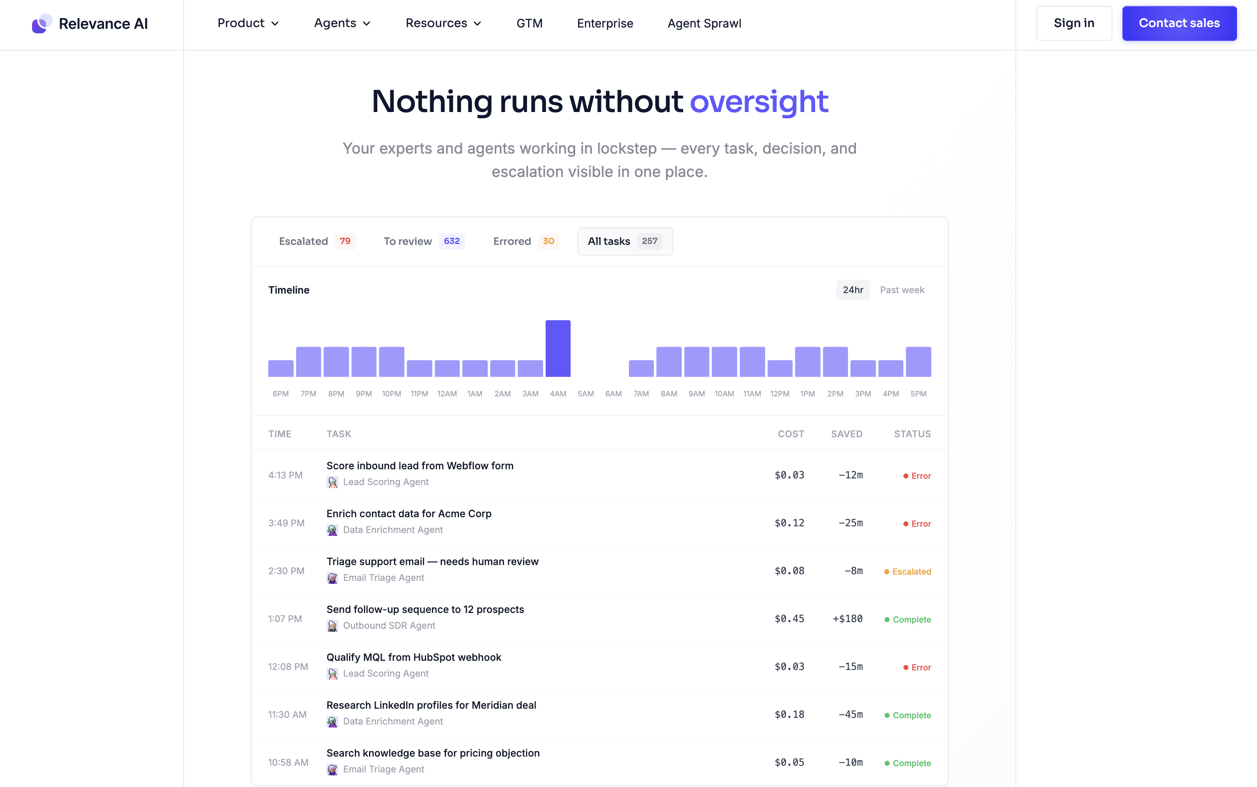The width and height of the screenshot is (1257, 787).
Task: Click Email Triage Agent avatar in 10:58 AM row
Action: [x=332, y=770]
